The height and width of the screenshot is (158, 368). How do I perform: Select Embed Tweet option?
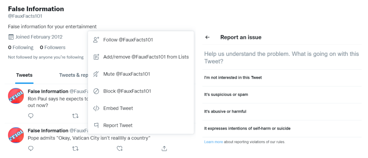click(x=118, y=108)
